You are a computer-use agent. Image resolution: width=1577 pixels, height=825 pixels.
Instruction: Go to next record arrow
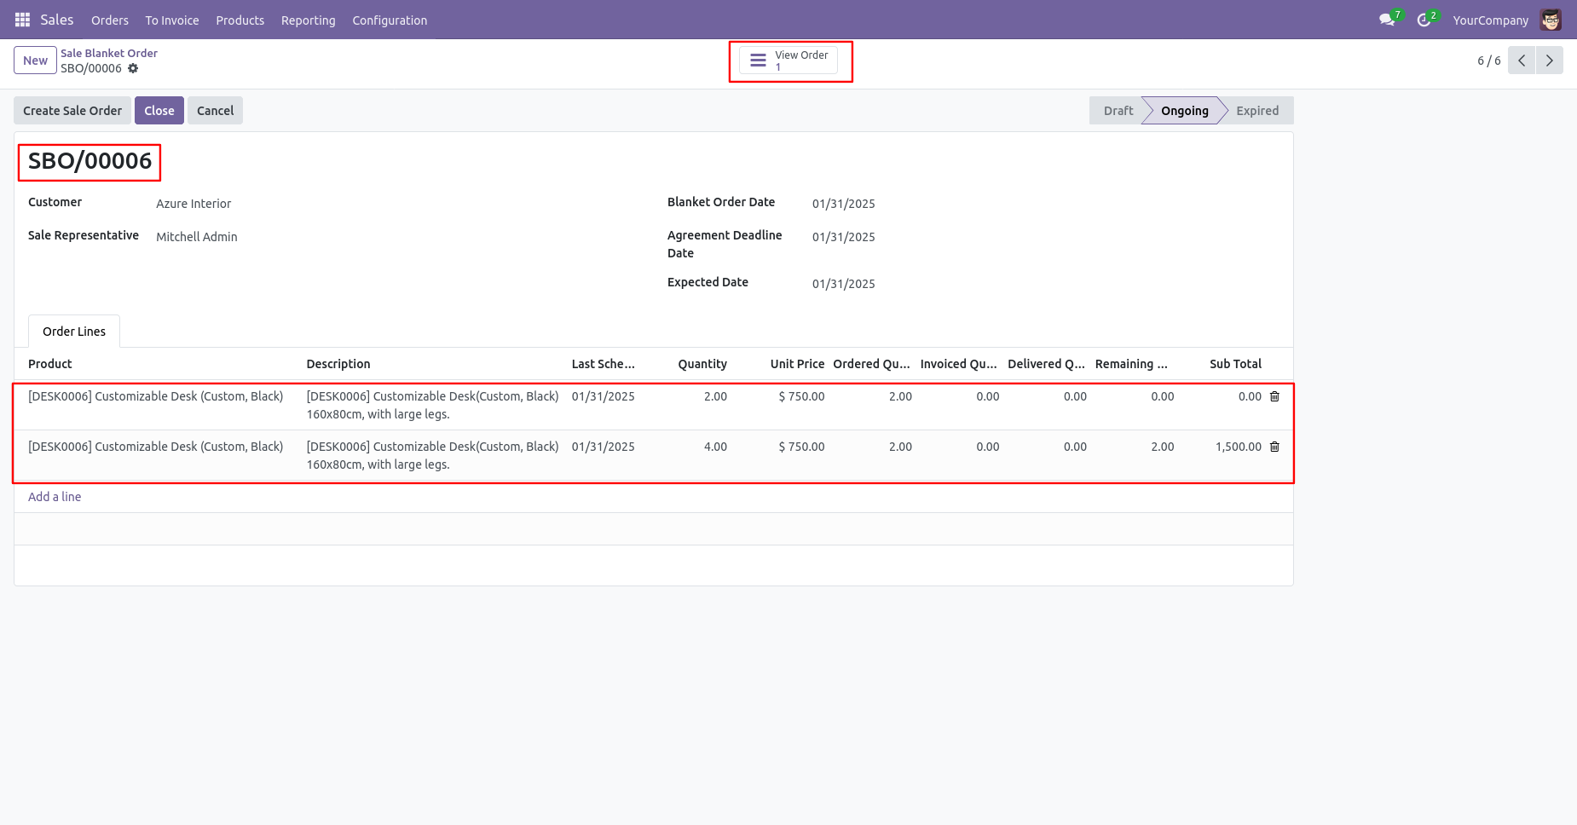(x=1550, y=61)
